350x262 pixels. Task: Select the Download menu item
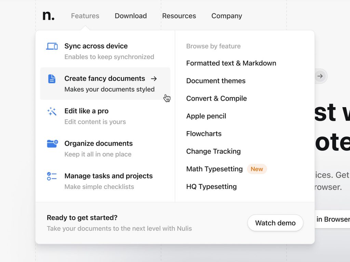pyautogui.click(x=131, y=16)
